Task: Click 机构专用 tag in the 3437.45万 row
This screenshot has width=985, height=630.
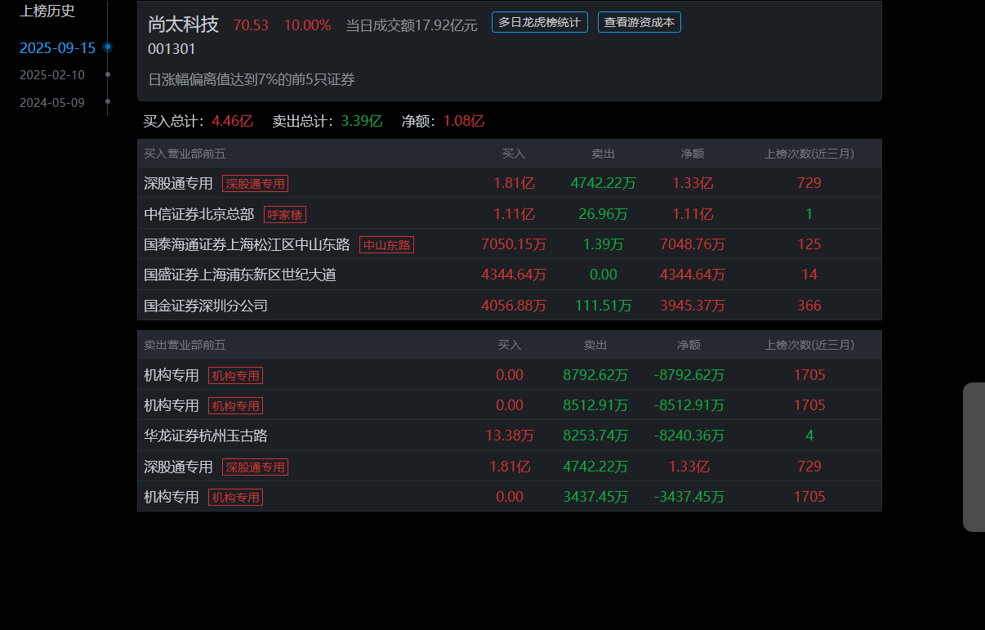Action: click(235, 498)
